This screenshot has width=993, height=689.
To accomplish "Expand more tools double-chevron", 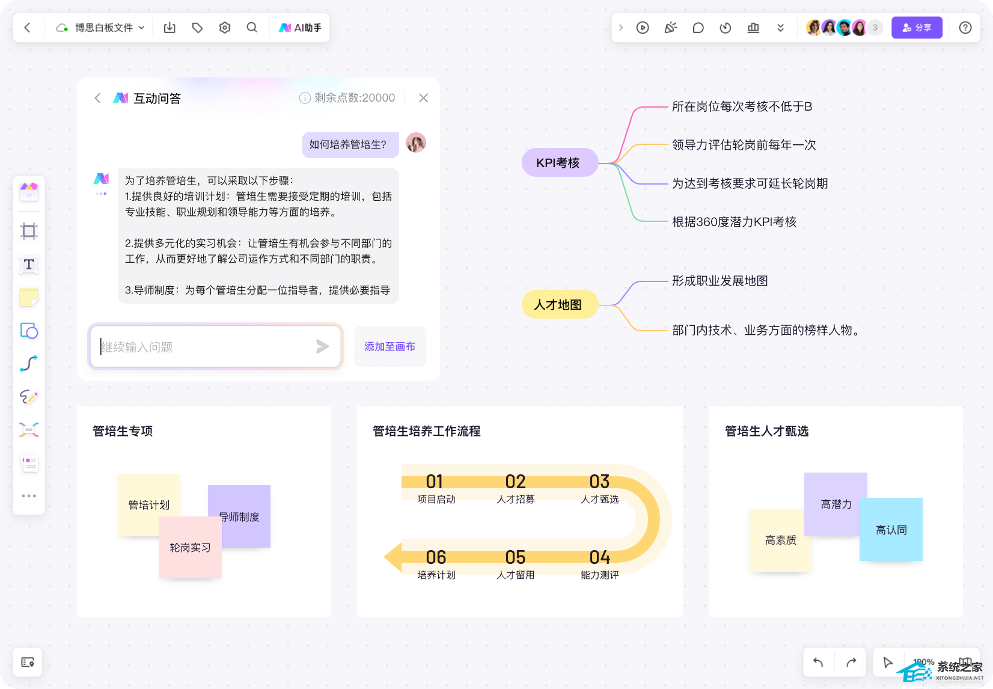I will [x=780, y=28].
